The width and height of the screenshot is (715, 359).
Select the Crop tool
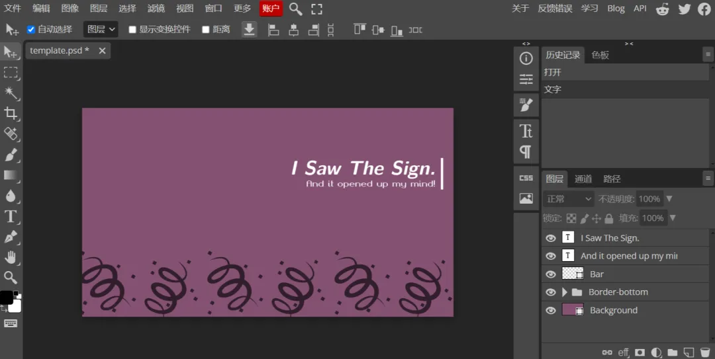click(x=11, y=114)
